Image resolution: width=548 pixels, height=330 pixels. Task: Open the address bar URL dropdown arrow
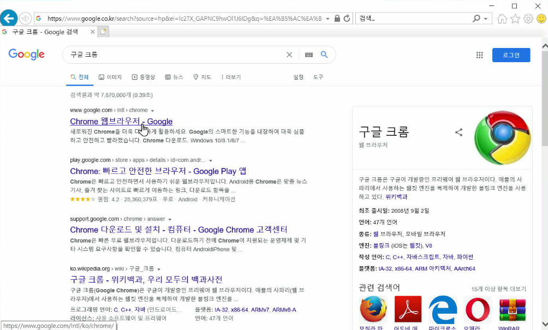pos(327,19)
